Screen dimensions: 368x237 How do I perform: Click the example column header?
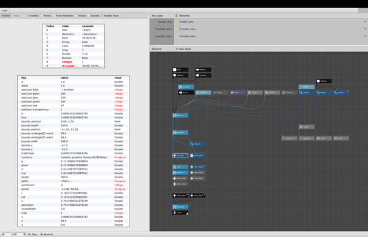(88, 26)
